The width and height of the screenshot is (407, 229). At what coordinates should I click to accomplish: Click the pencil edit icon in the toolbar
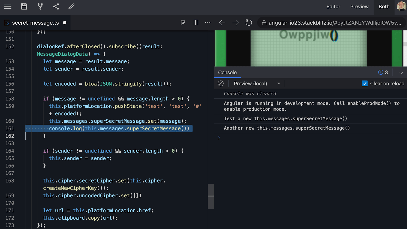pos(71,7)
